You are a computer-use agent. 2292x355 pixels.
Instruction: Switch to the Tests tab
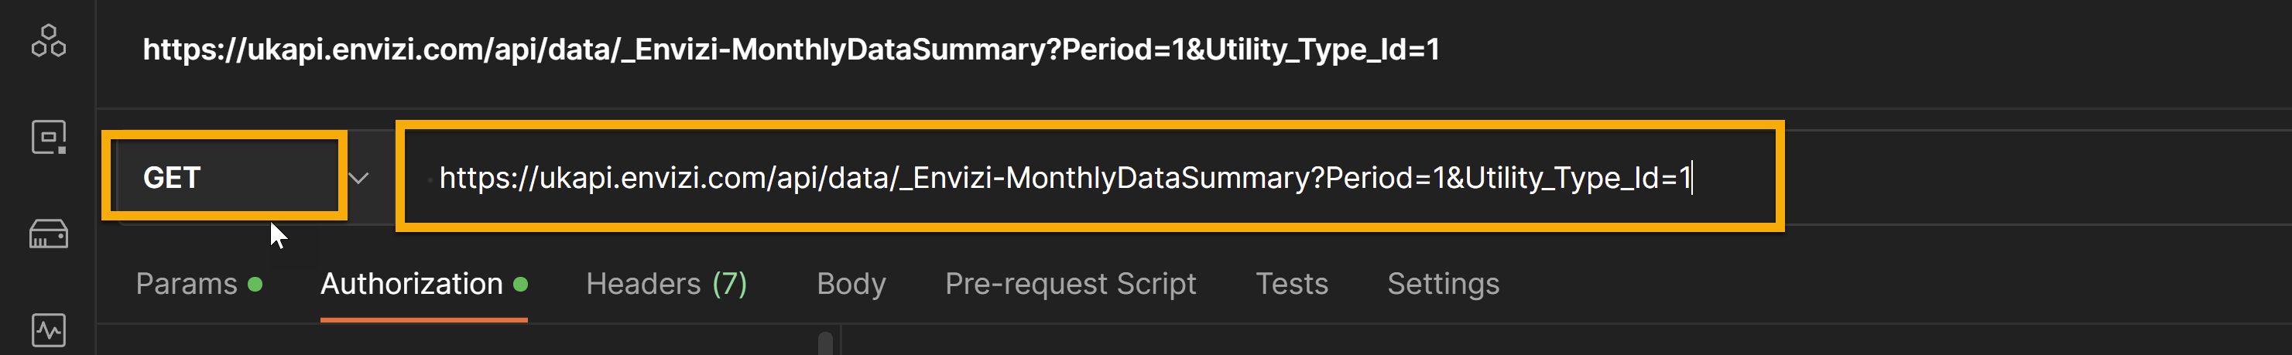point(1291,284)
